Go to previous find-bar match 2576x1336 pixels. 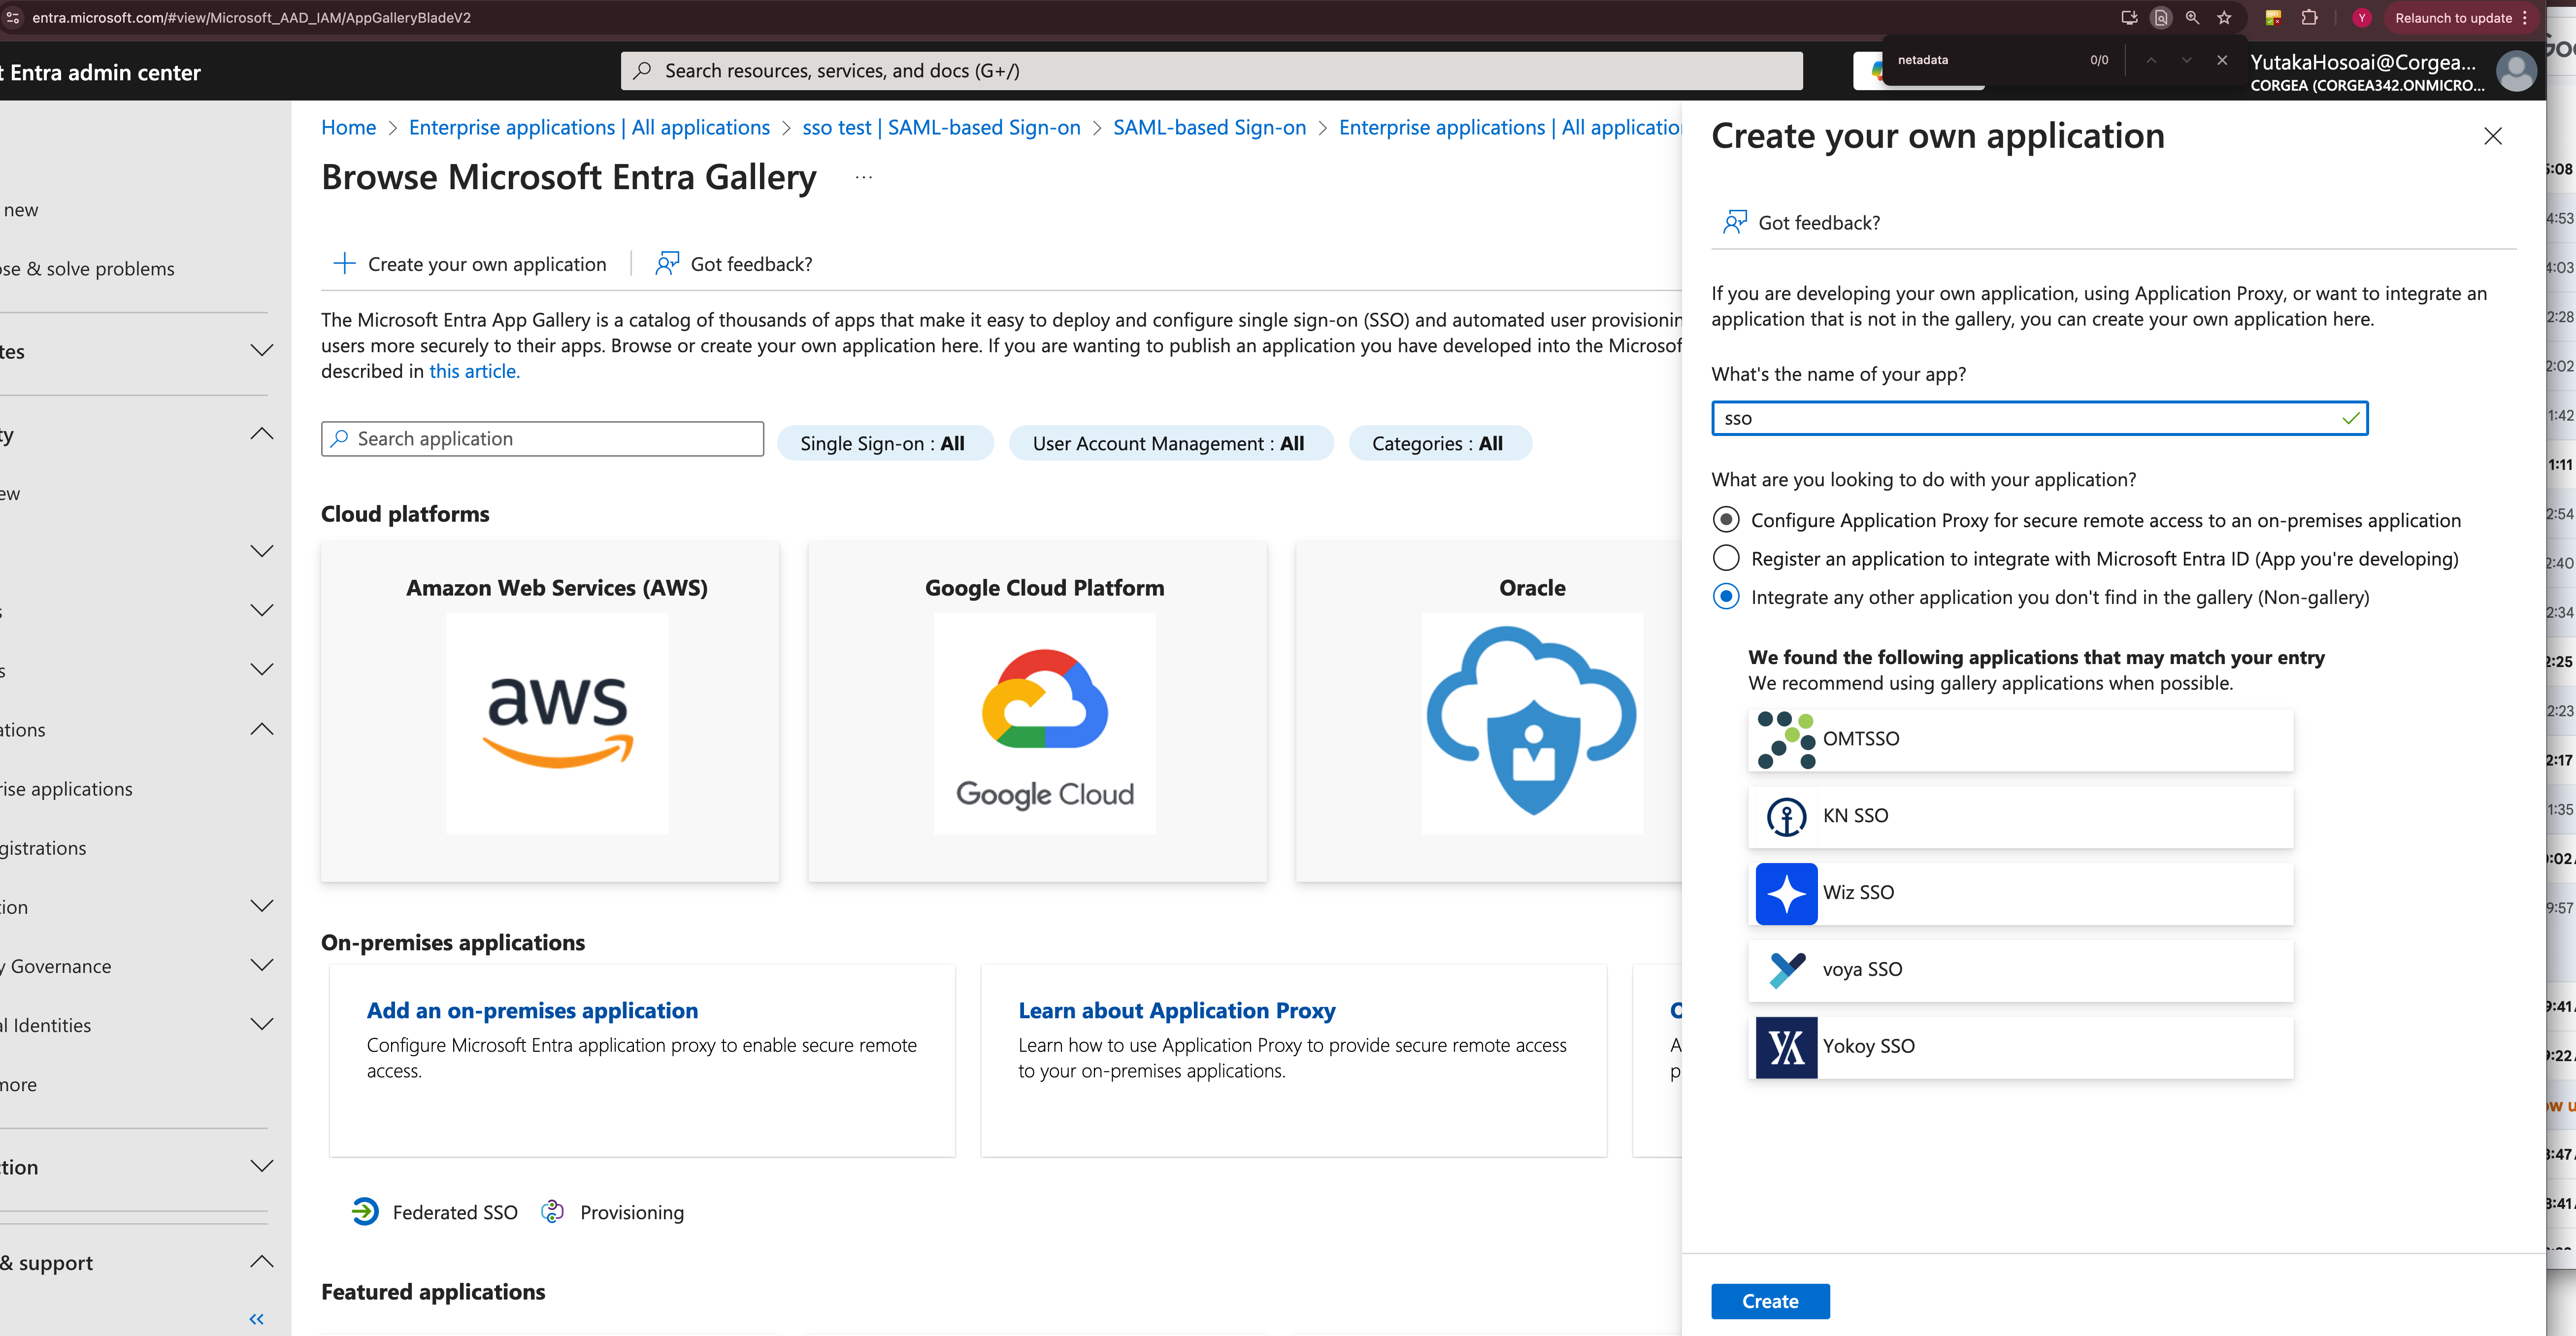(x=2151, y=60)
